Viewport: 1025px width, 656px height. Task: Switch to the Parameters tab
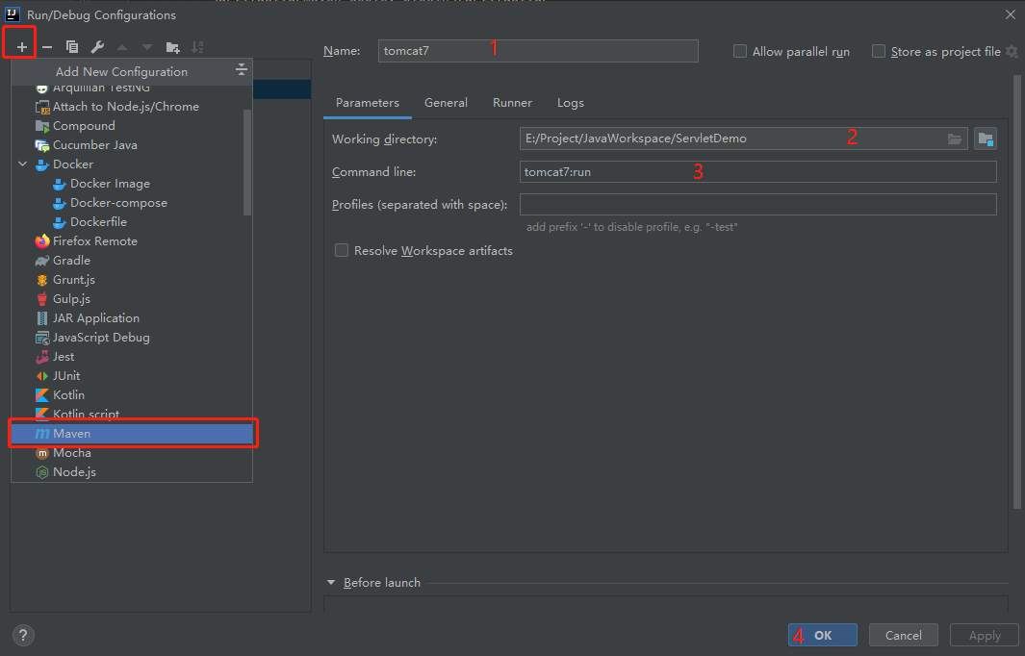pyautogui.click(x=368, y=103)
